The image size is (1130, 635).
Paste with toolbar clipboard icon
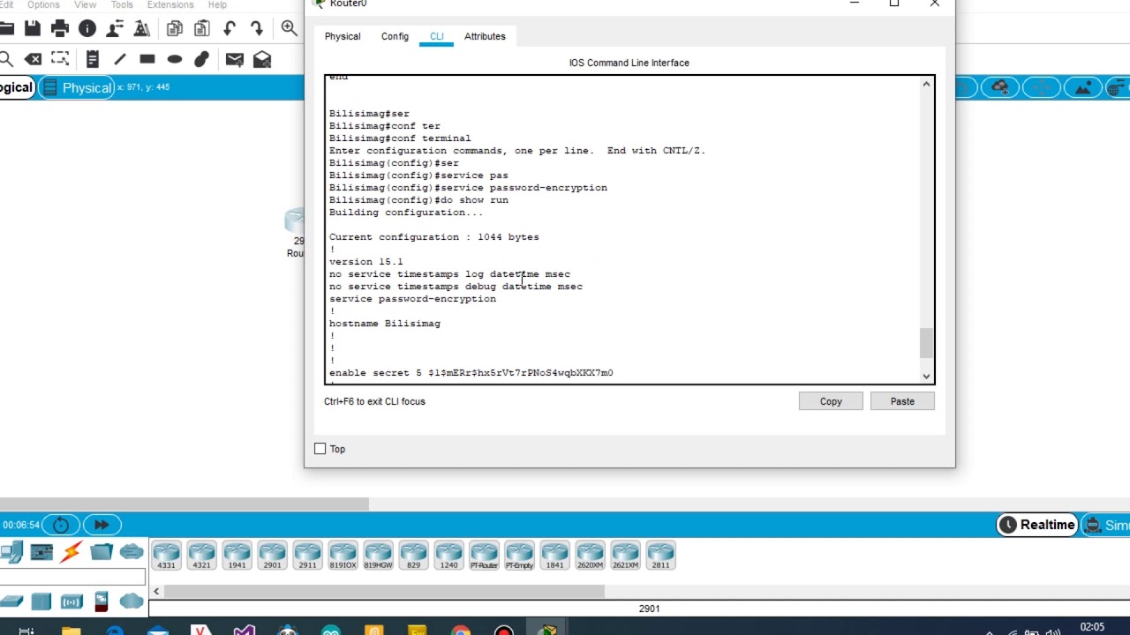(x=202, y=29)
